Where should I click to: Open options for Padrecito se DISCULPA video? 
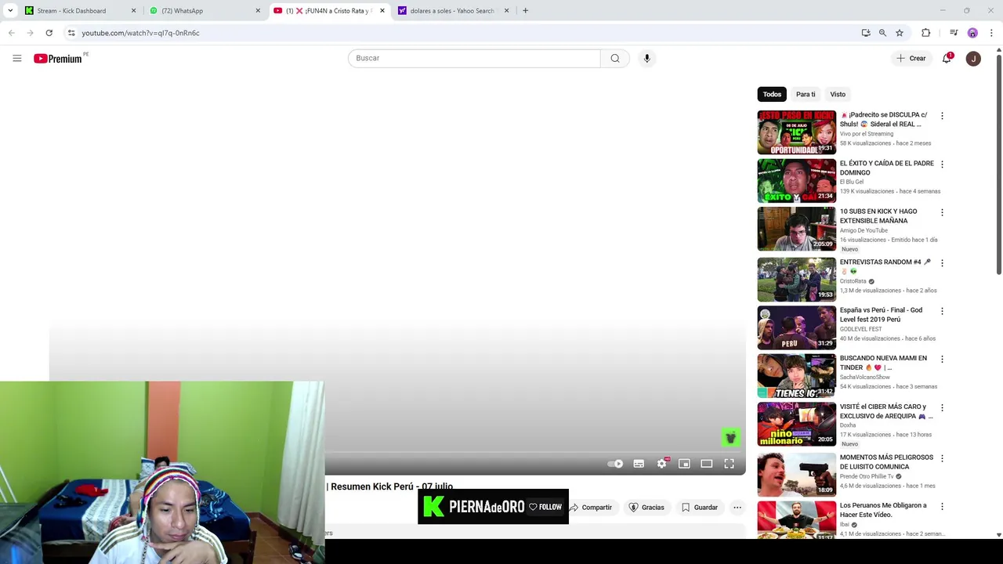pyautogui.click(x=942, y=116)
